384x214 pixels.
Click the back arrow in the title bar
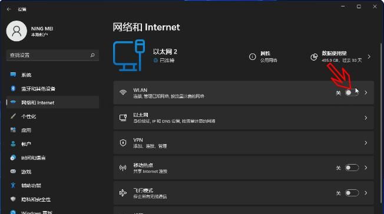tap(9, 9)
